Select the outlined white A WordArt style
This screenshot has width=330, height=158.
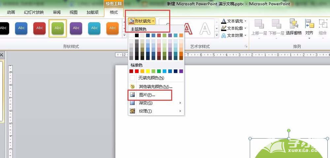point(205,29)
